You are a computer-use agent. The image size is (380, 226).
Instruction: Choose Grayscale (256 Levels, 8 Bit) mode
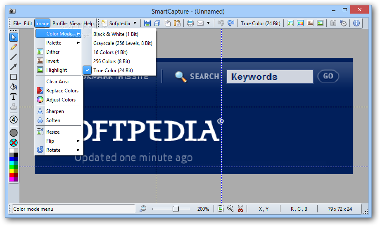point(119,43)
